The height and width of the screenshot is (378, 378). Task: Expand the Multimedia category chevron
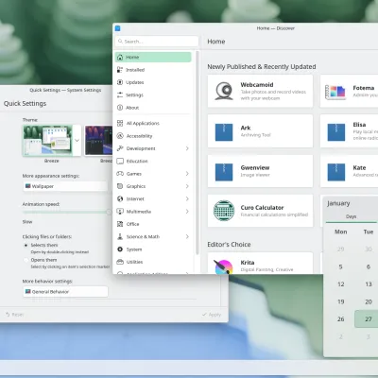coord(187,212)
